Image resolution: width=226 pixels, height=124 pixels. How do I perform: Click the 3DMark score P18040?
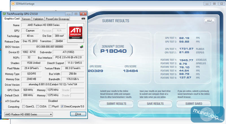pyautogui.click(x=114, y=51)
